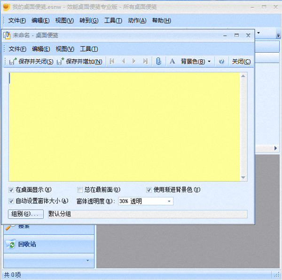Close the 未命名 note window
The height and width of the screenshot is (280, 282).
(248, 35)
